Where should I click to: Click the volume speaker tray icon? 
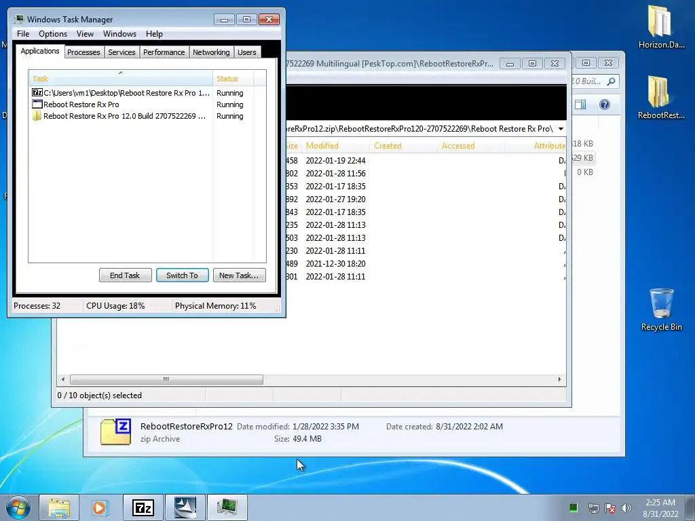click(x=626, y=508)
